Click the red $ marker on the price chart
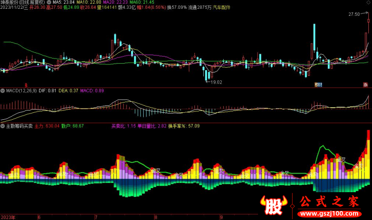Screen dimensions: 372x220 (26, 85)
